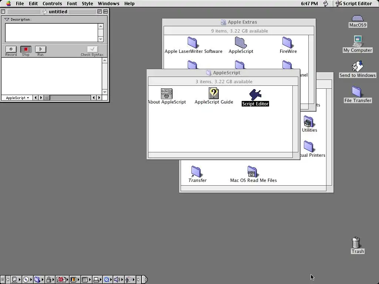This screenshot has height=284, width=379.
Task: Click the AppleScript window title bar
Action: tap(223, 73)
